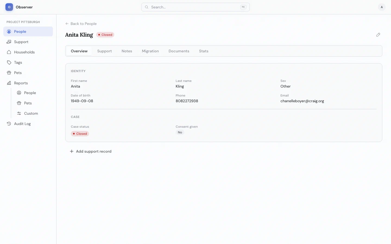Click the back arrow icon
391x244 pixels.
click(67, 24)
